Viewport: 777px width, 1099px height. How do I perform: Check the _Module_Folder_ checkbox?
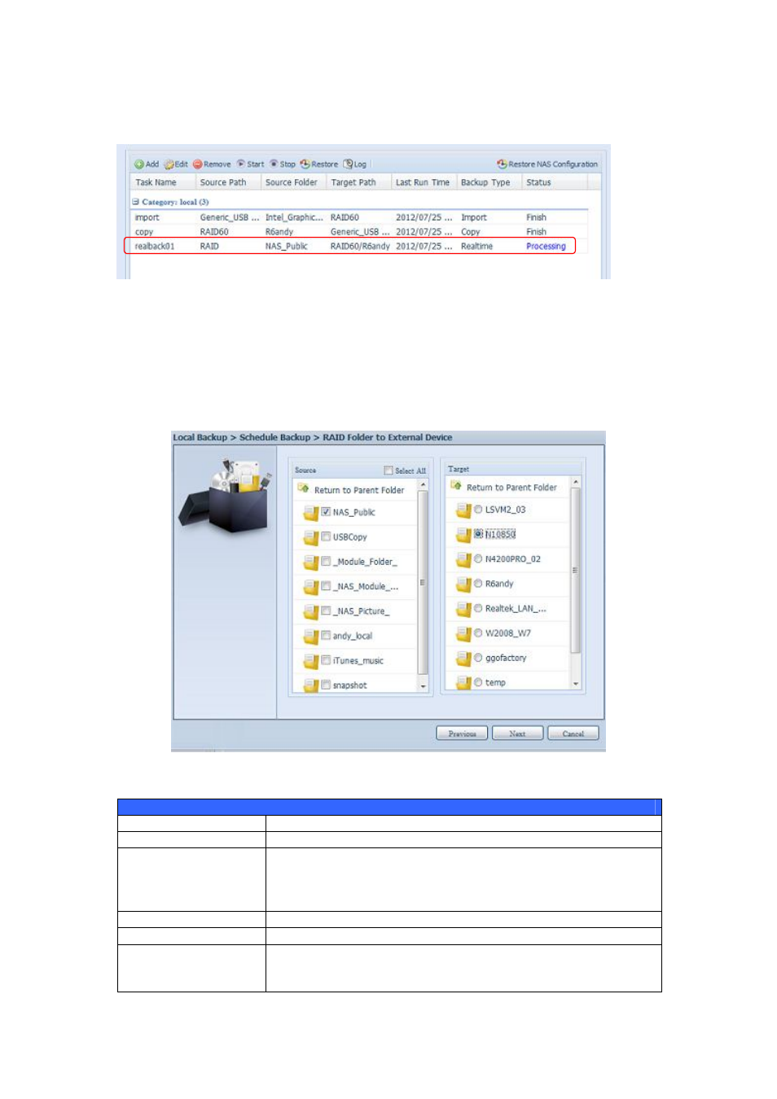point(326,561)
